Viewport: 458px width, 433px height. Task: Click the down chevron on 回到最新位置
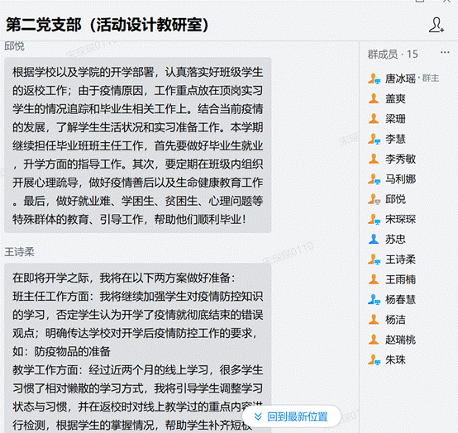(x=258, y=416)
